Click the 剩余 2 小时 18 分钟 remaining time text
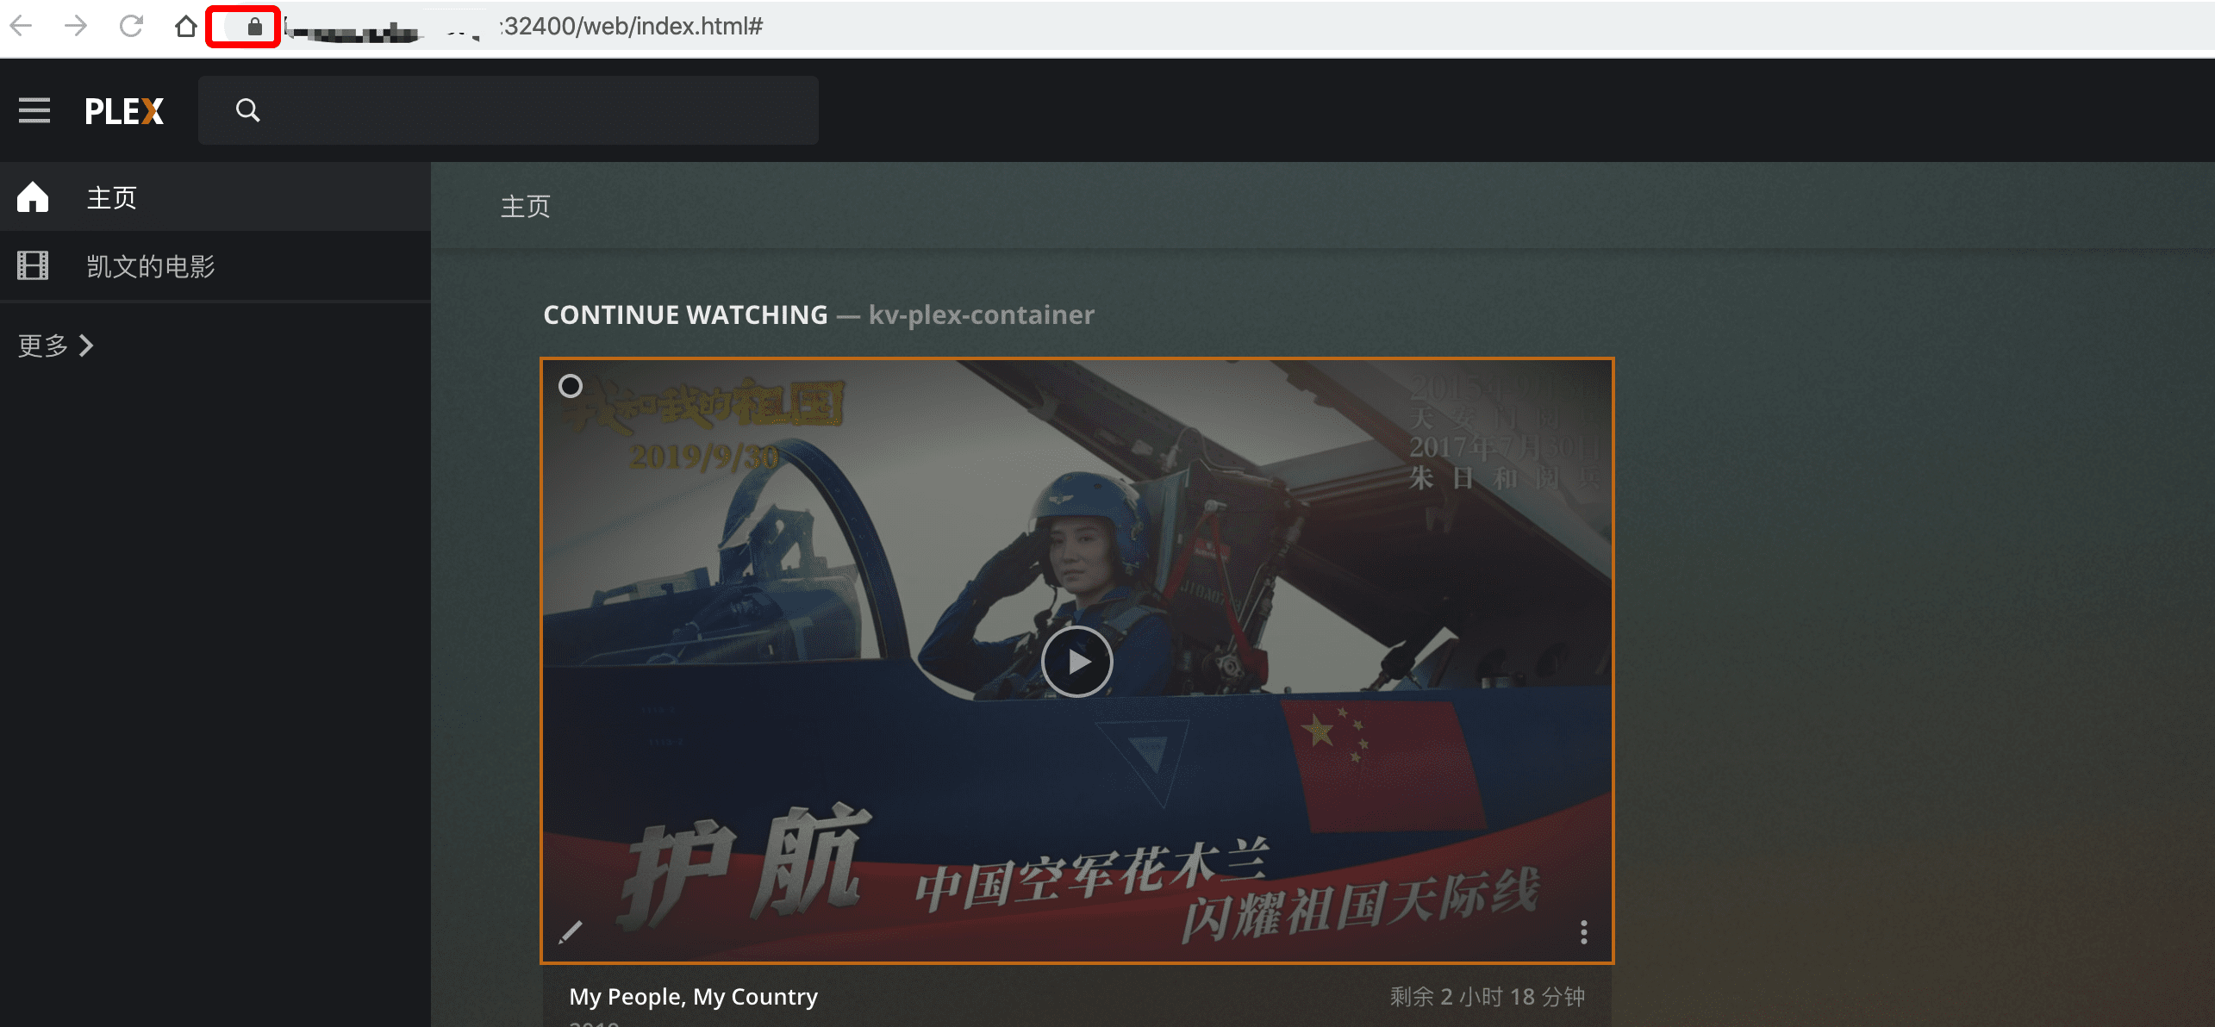 click(x=1488, y=997)
